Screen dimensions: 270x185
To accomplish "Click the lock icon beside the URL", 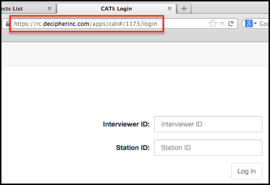I will click(x=7, y=23).
